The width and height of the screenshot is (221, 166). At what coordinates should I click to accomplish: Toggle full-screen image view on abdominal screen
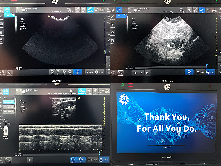click(x=120, y=73)
